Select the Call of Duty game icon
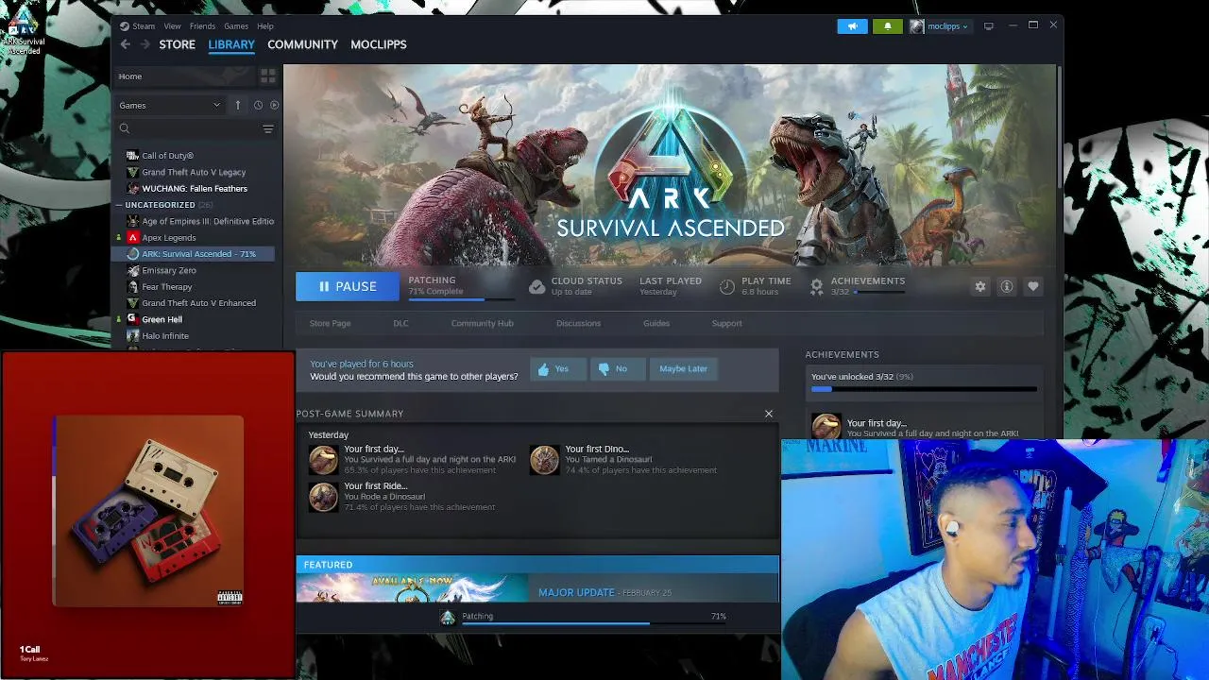 pyautogui.click(x=133, y=156)
